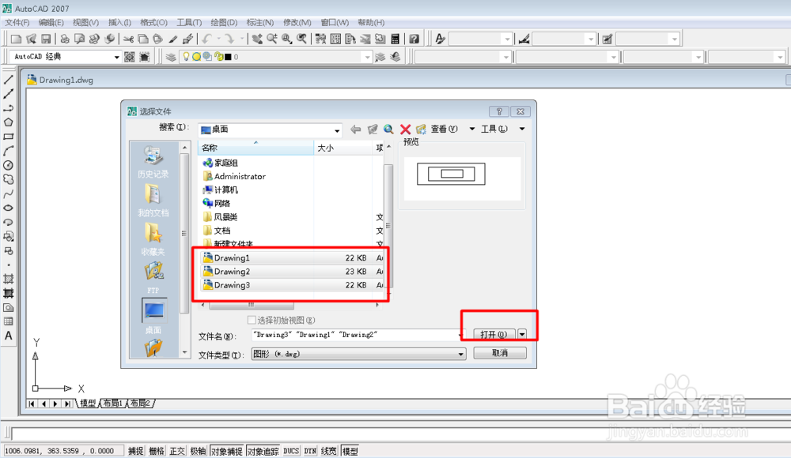Click the Layer Properties Manager icon
This screenshot has height=458, width=791.
point(171,57)
